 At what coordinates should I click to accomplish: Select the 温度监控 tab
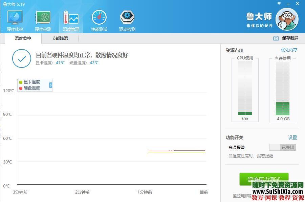[22, 39]
